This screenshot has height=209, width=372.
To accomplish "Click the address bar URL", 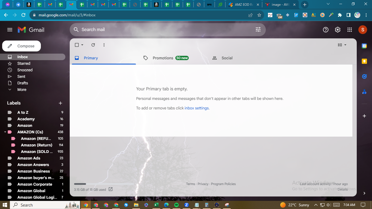I will point(67,15).
